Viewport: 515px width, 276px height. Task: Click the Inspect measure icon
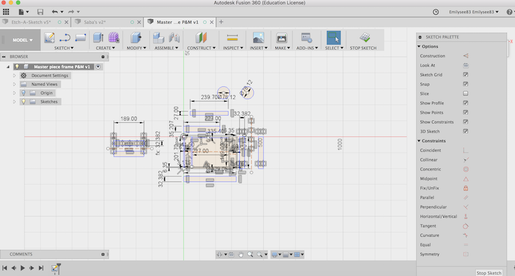(232, 38)
